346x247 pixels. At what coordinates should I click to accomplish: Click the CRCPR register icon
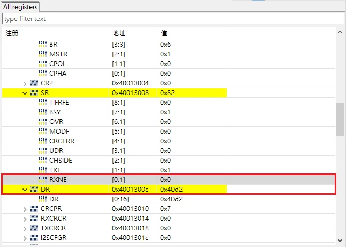[34, 208]
